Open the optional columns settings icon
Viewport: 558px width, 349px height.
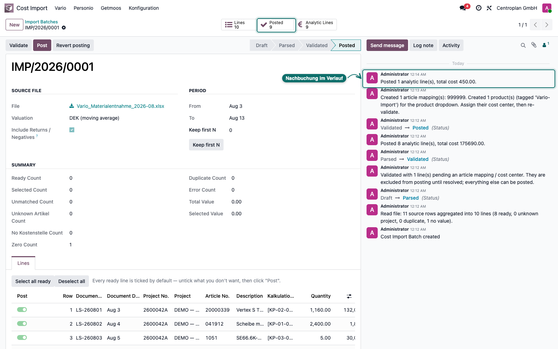[x=349, y=296]
